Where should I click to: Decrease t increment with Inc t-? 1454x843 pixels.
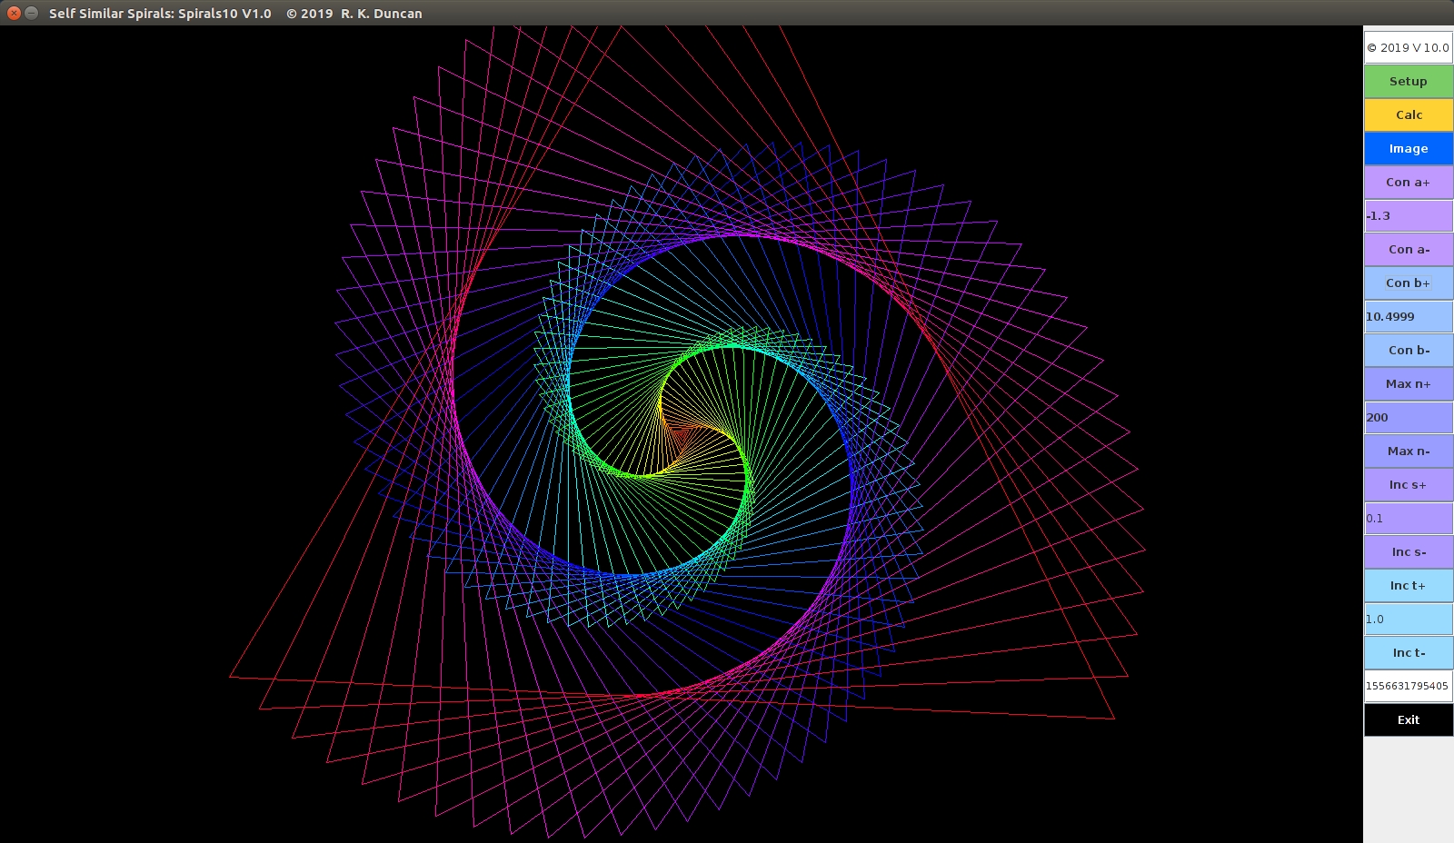pyautogui.click(x=1408, y=652)
